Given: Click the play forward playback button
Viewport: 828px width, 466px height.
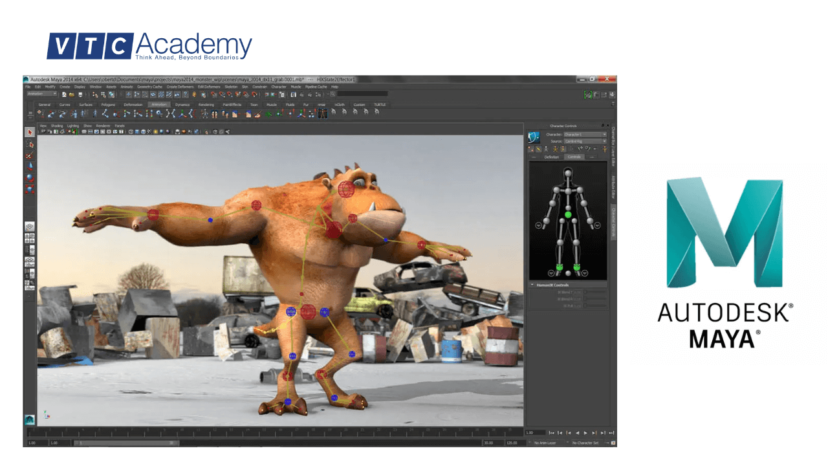Looking at the screenshot, I should [585, 432].
